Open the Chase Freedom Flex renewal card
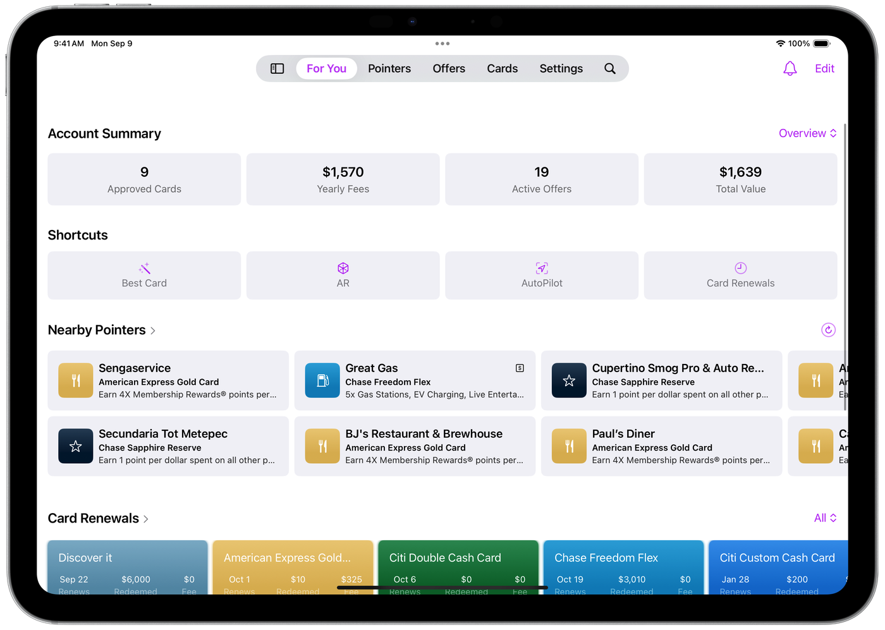The height and width of the screenshot is (630, 885). tap(623, 567)
